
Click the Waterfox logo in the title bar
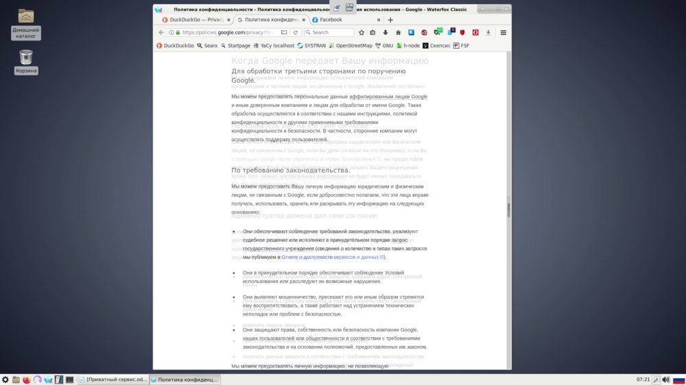coord(158,9)
